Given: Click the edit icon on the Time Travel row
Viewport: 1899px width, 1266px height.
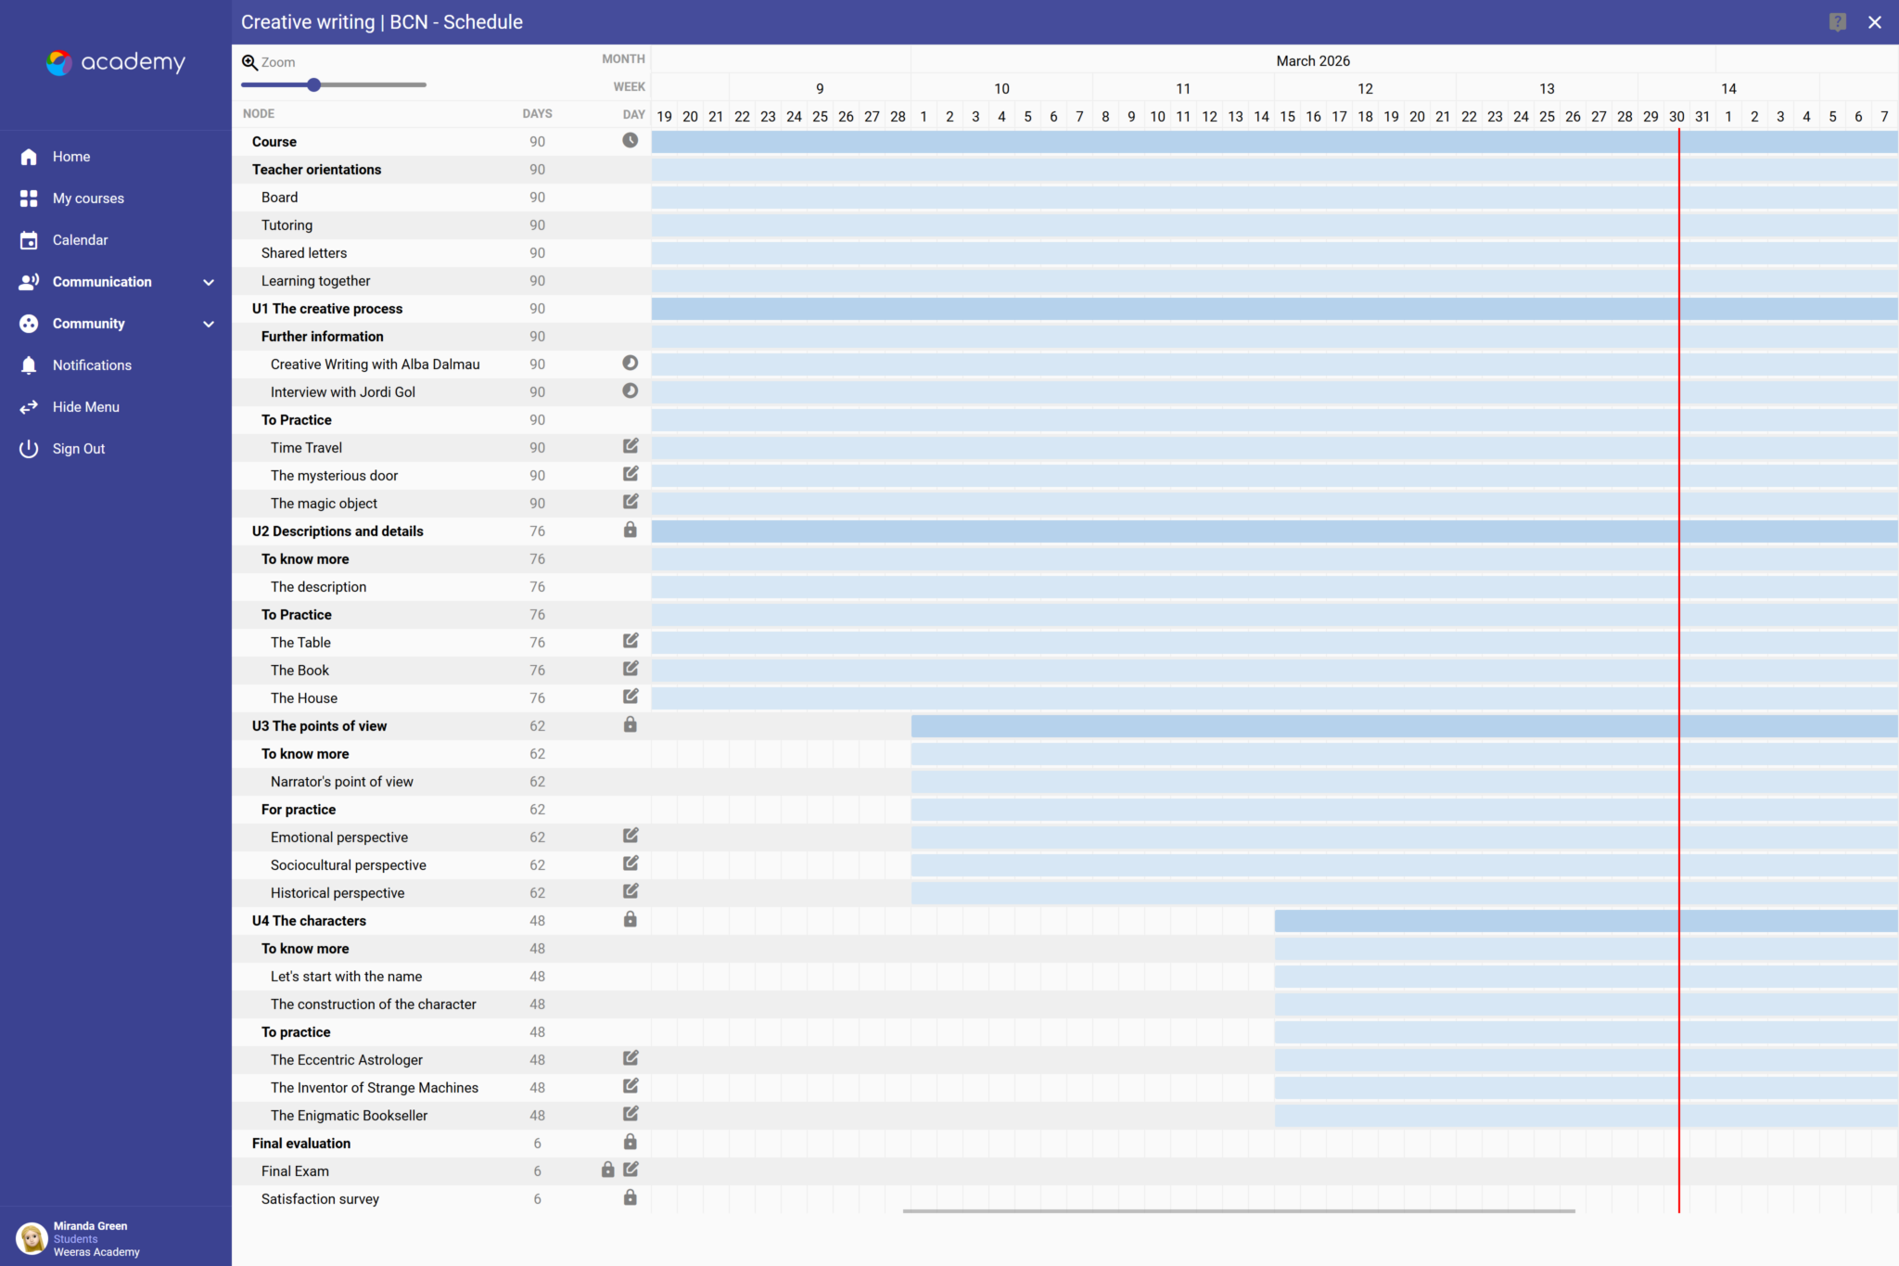Looking at the screenshot, I should [x=631, y=446].
